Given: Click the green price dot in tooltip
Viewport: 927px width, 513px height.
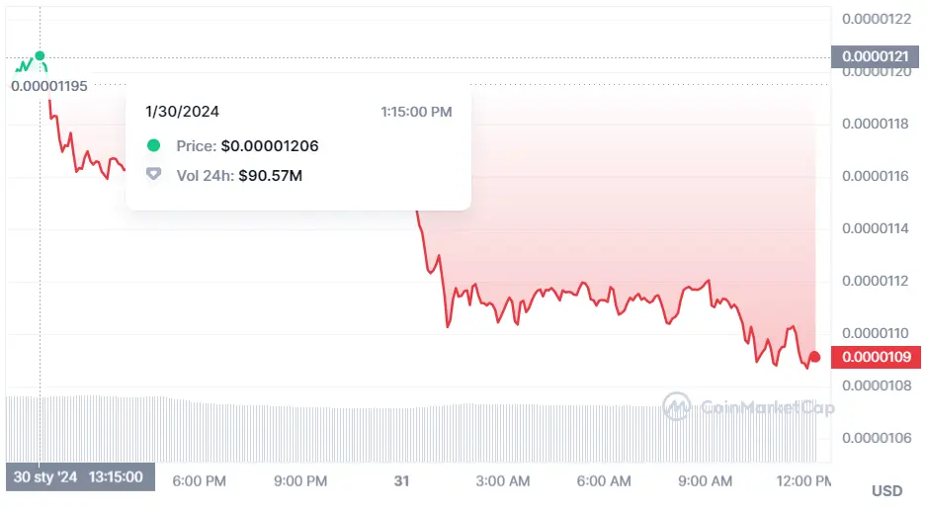Looking at the screenshot, I should [153, 145].
